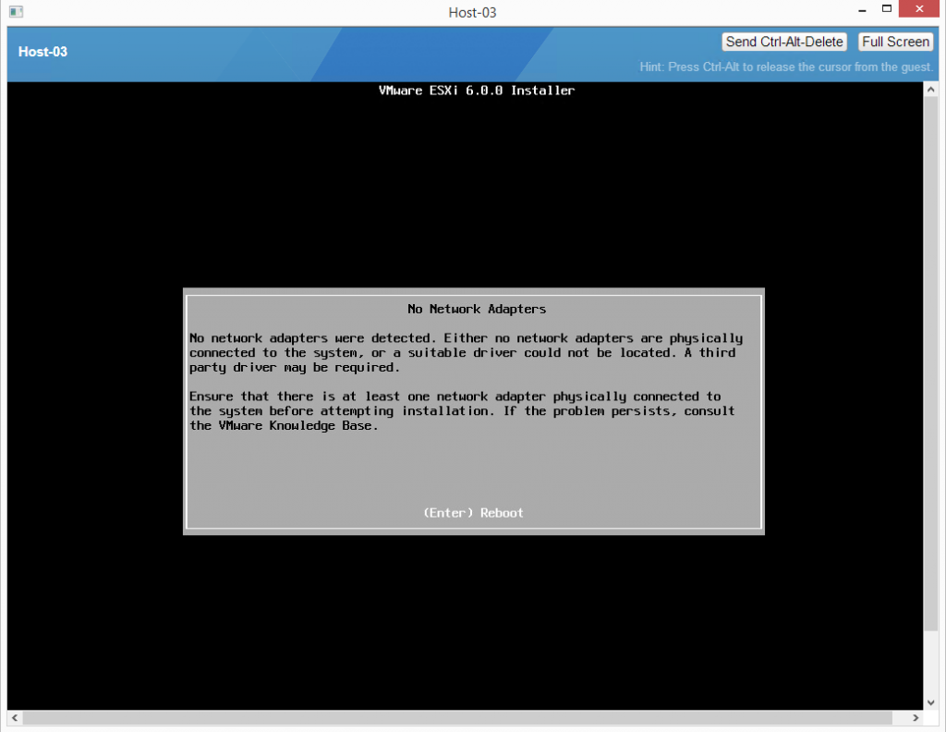Click the horizontal scrollbar left arrow
946x732 pixels.
coord(15,717)
